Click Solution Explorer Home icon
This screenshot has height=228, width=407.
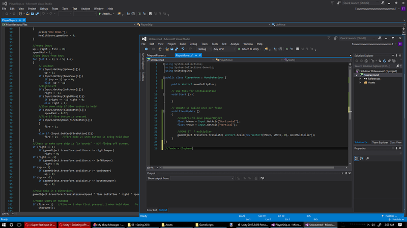[x=366, y=61]
